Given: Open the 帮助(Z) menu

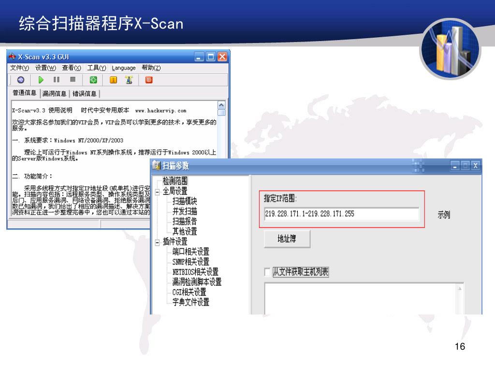Looking at the screenshot, I should pyautogui.click(x=151, y=68).
